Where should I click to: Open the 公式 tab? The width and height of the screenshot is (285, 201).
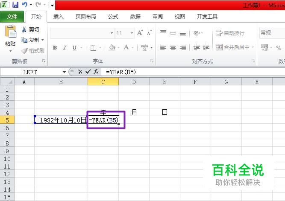pos(113,17)
